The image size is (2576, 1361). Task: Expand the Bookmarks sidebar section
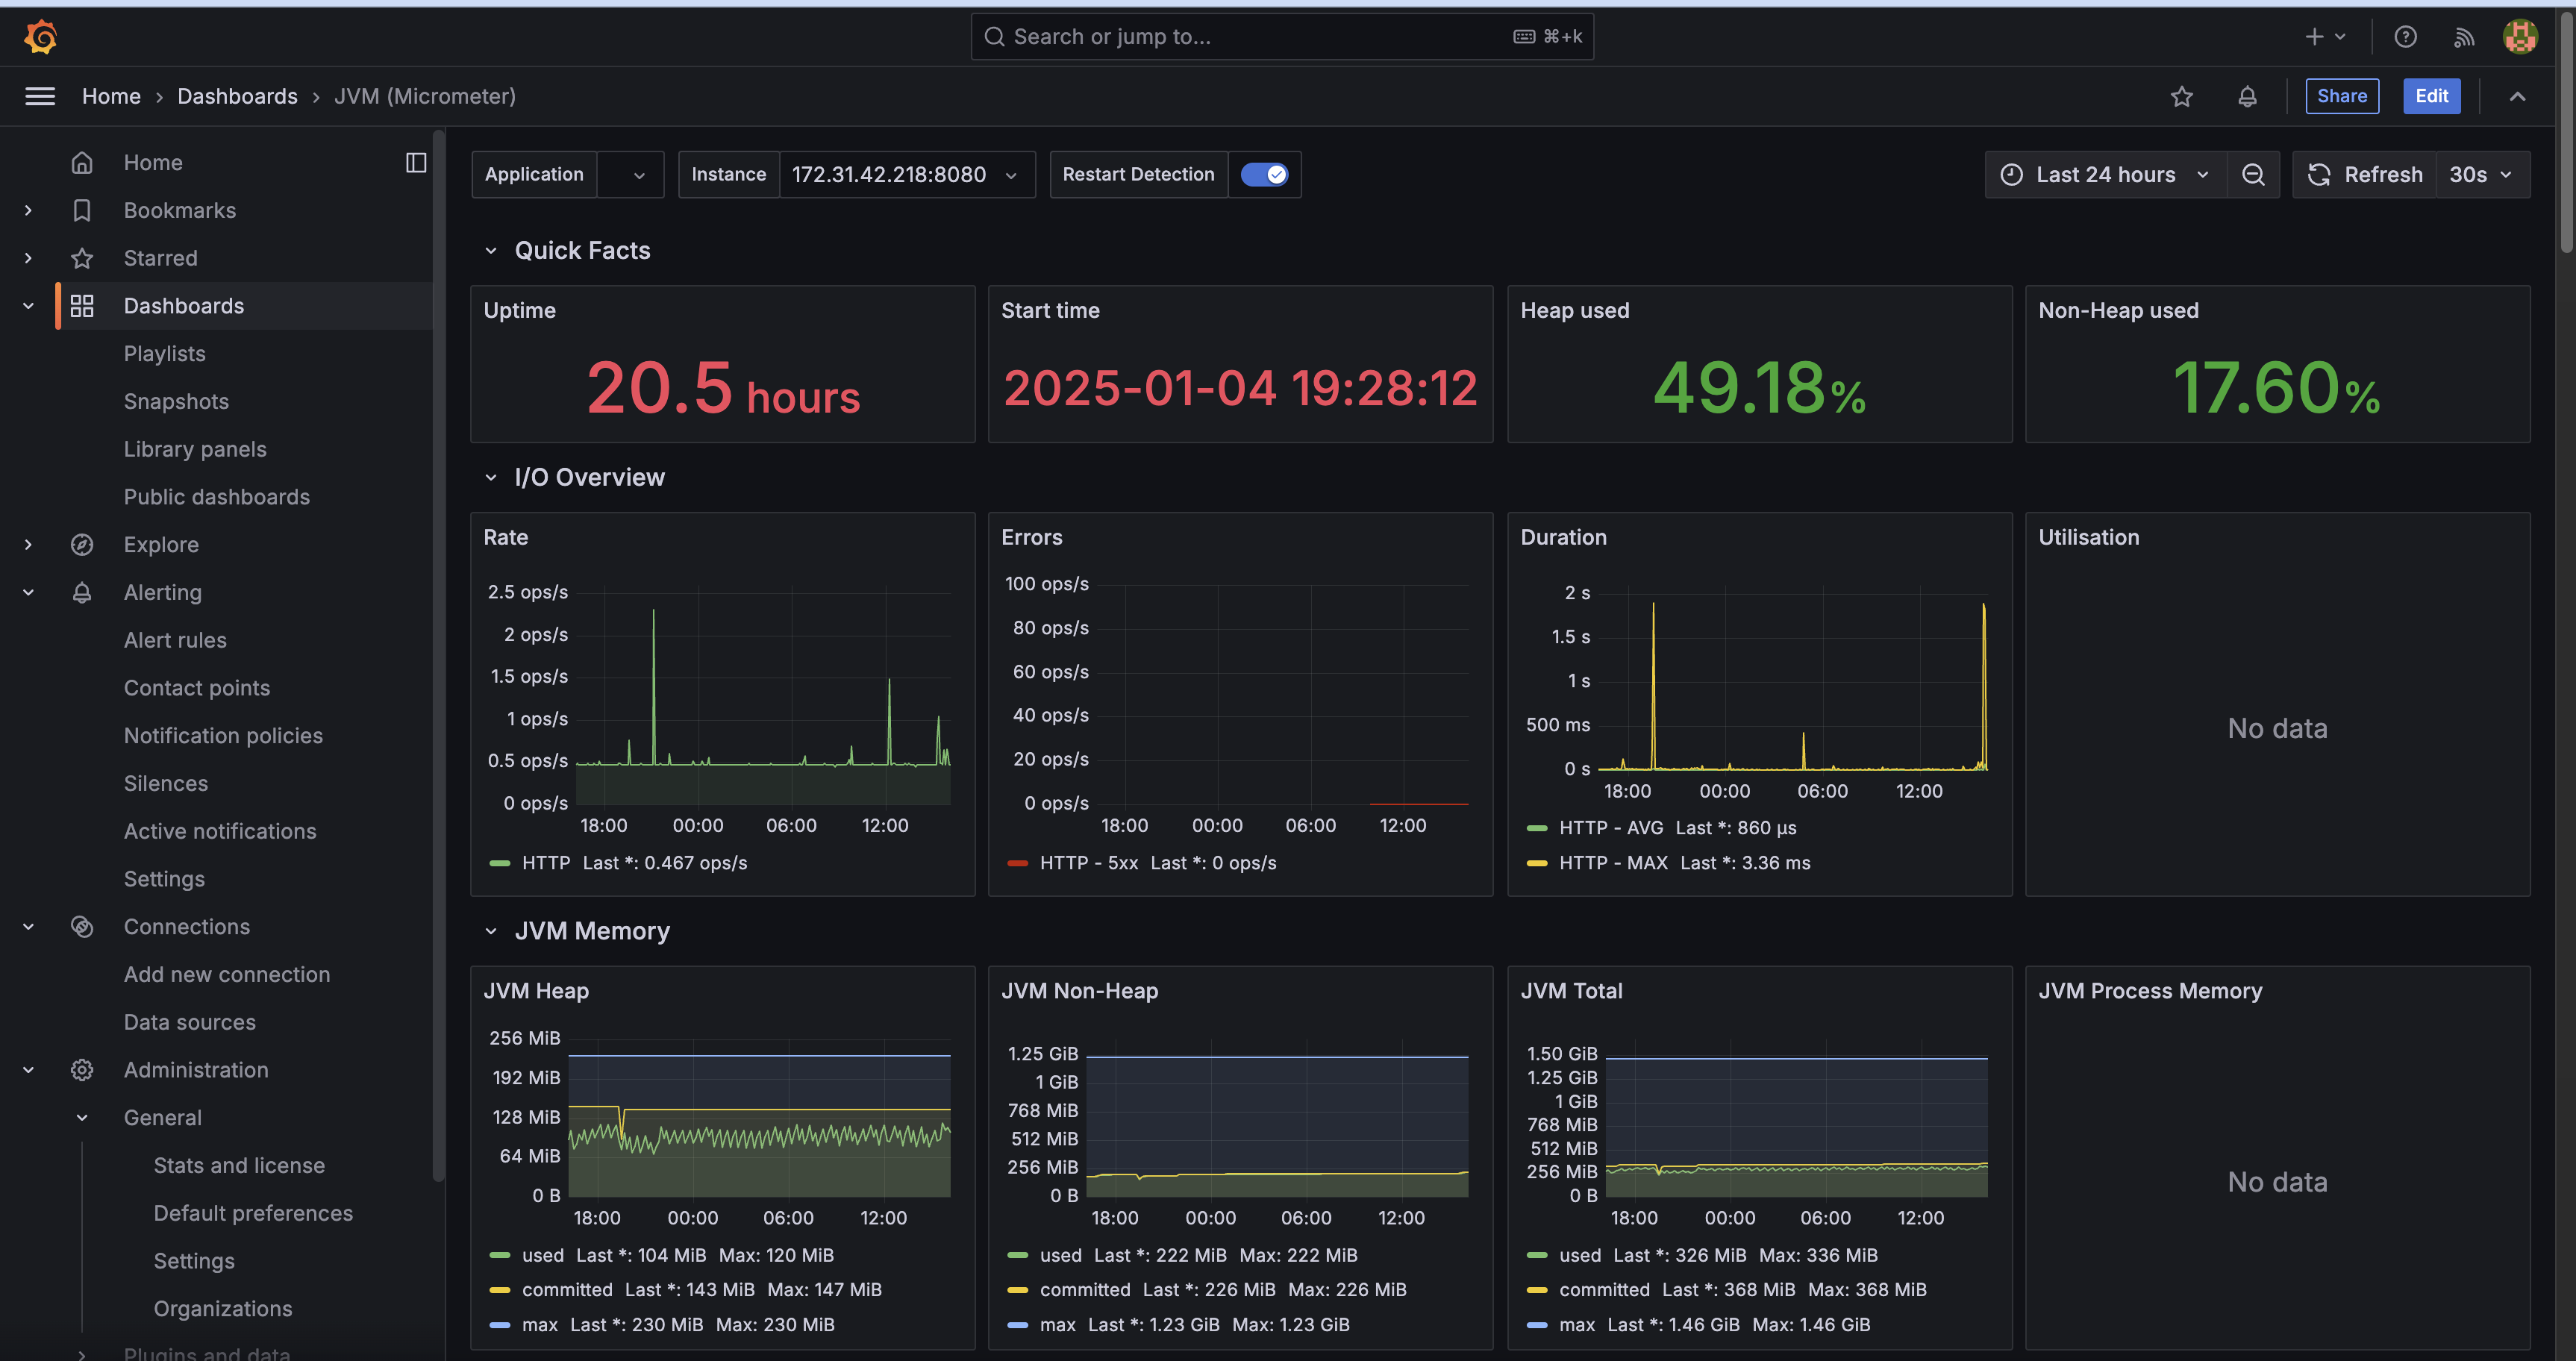coord(28,210)
